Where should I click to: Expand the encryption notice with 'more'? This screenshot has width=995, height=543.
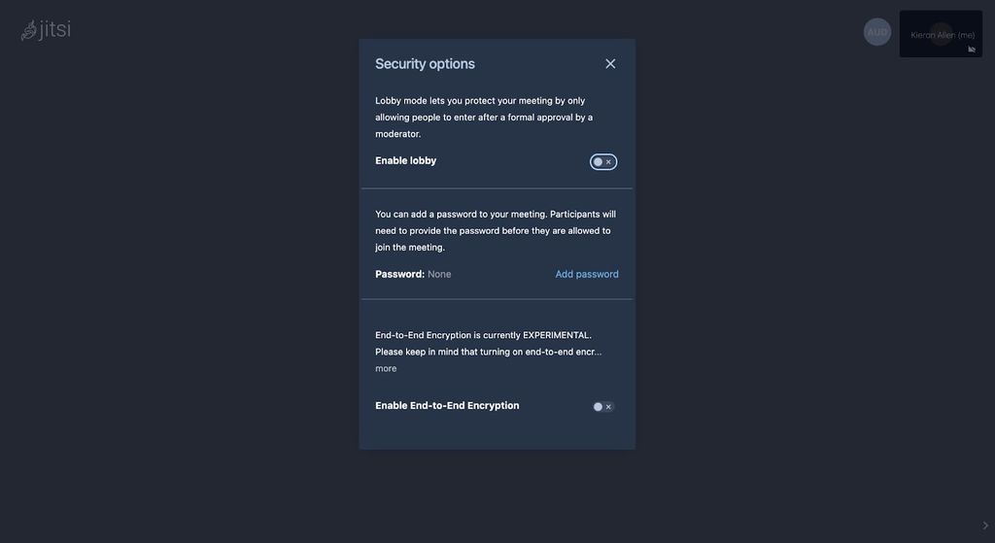point(386,368)
